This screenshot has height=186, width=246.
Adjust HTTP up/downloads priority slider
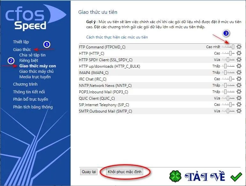click(228, 66)
